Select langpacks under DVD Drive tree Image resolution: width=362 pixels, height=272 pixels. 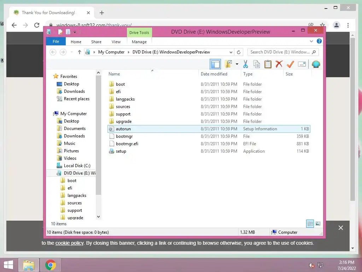click(77, 195)
